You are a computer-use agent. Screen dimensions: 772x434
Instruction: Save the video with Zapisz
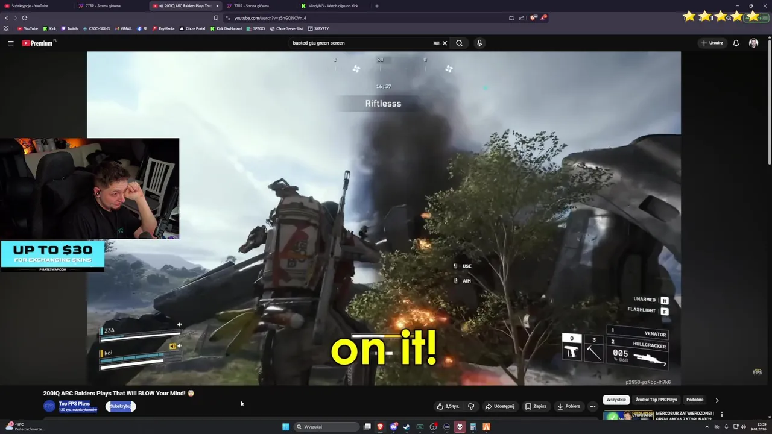(536, 406)
